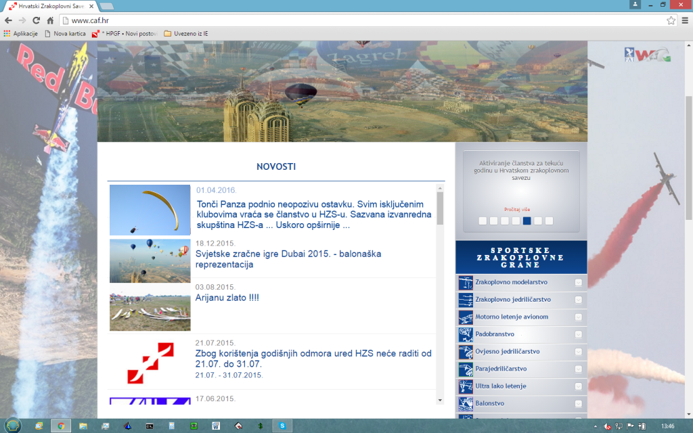693x433 pixels.
Task: Open the Arijanu zlato news link
Action: point(227,298)
